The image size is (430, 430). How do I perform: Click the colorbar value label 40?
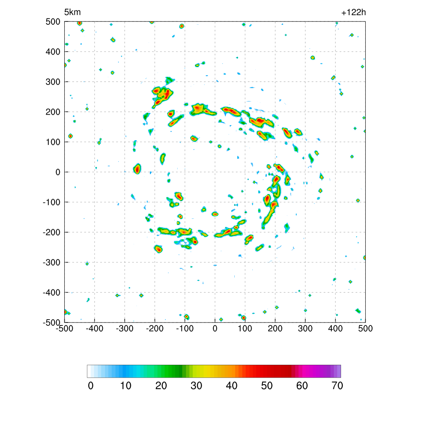232,386
